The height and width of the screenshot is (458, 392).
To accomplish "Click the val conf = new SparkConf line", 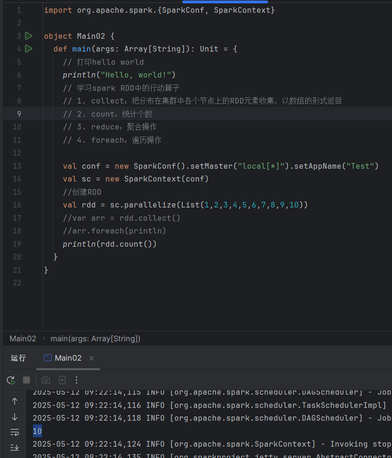I will 221,166.
